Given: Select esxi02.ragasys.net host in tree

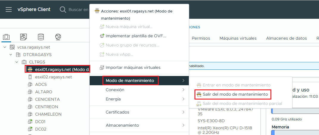Looking at the screenshot, I should [53, 77].
